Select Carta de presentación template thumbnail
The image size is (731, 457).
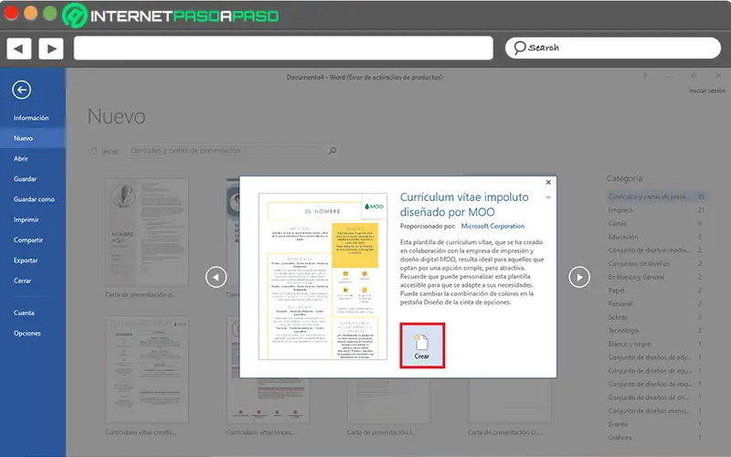pyautogui.click(x=147, y=232)
